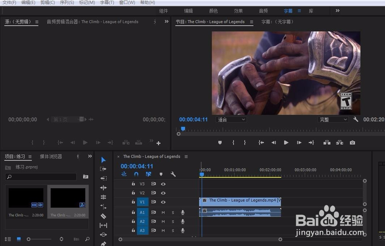Open 音频剪辑混合器 panel tab

[x=92, y=22]
